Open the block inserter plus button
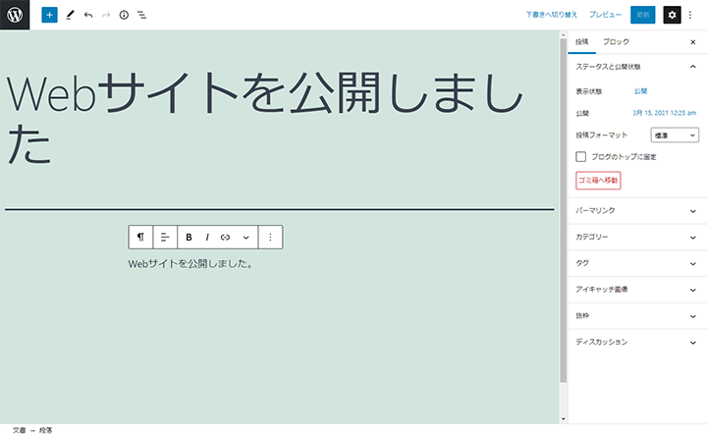 [x=49, y=16]
